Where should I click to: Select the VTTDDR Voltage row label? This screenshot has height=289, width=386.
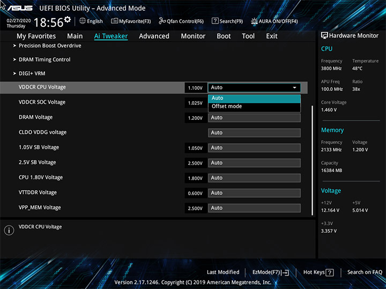38,193
